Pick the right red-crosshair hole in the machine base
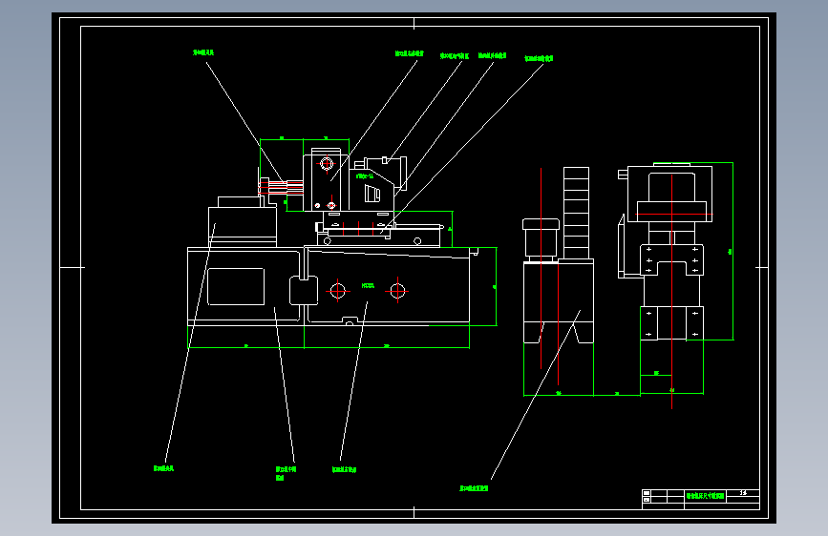The width and height of the screenshot is (828, 536). point(397,291)
